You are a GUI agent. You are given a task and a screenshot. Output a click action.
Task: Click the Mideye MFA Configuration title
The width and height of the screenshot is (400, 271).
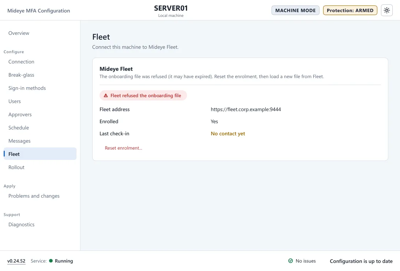39,11
